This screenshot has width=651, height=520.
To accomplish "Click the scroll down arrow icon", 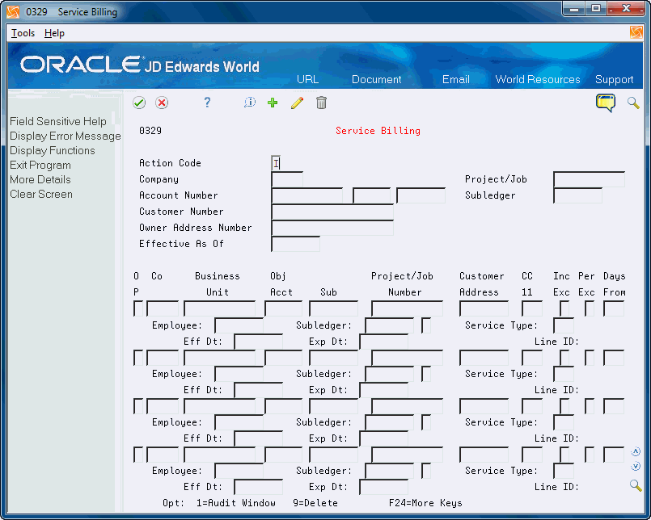I will tap(636, 467).
